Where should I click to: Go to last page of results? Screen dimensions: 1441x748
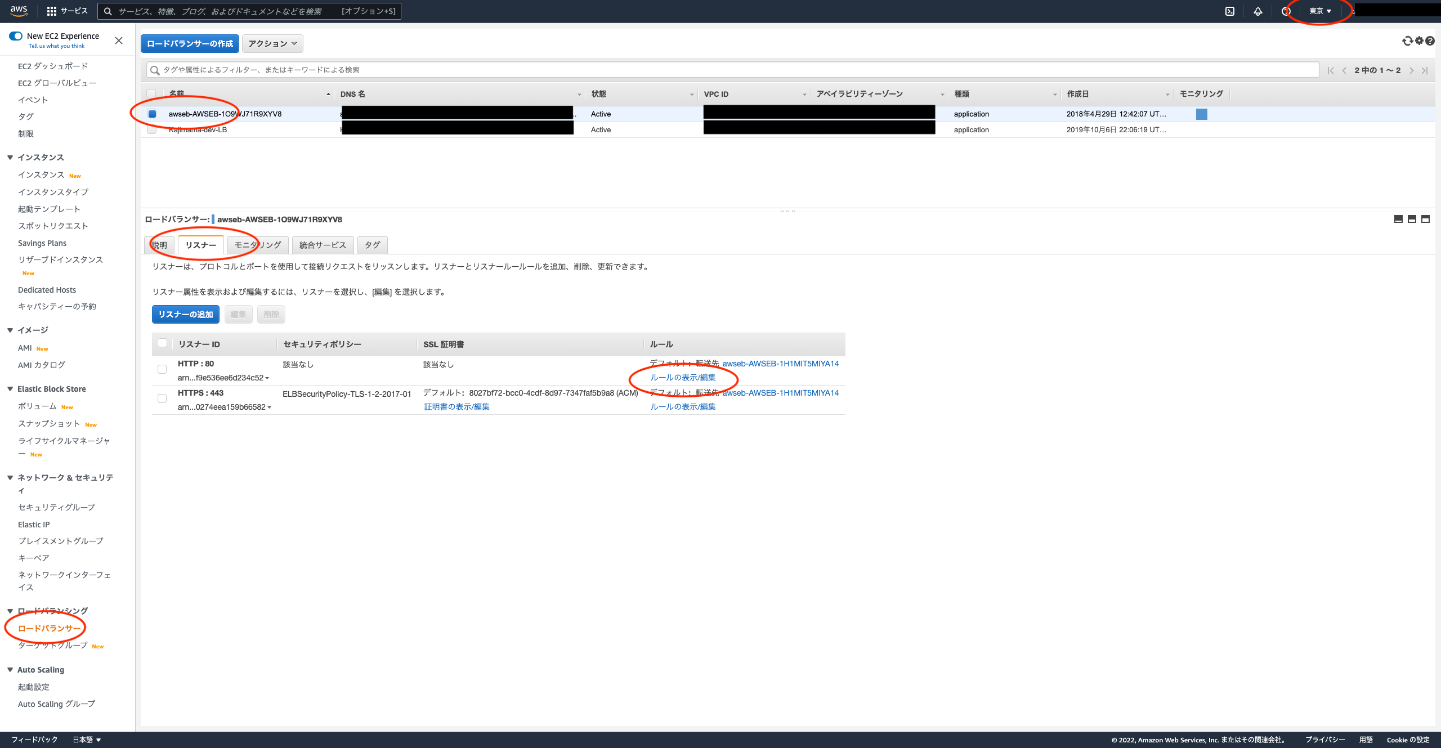tap(1425, 70)
